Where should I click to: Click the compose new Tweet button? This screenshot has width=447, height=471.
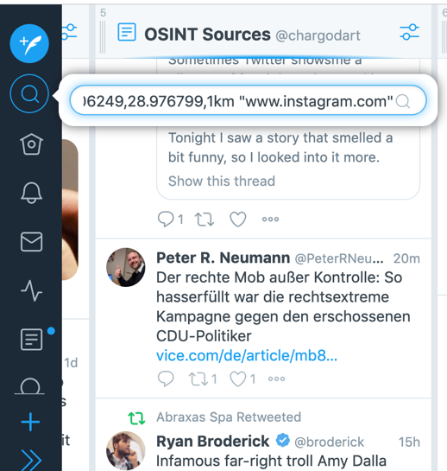point(29,43)
